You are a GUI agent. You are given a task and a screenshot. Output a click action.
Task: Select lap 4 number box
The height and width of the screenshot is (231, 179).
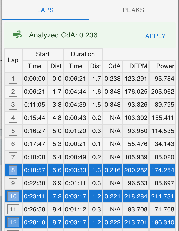click(13, 118)
